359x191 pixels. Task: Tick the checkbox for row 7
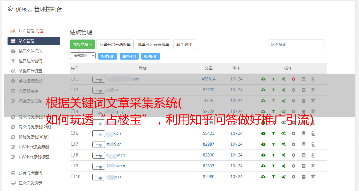tap(73, 144)
